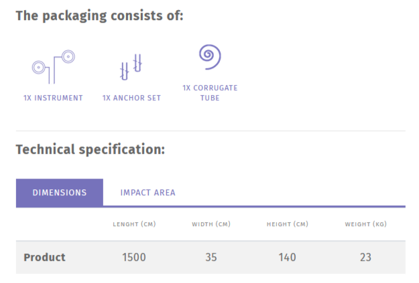Click the 'Width (cm)' column header
419x283 pixels.
211,224
